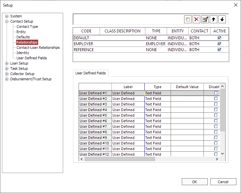Check Disable box for User Defined #3

216,104
